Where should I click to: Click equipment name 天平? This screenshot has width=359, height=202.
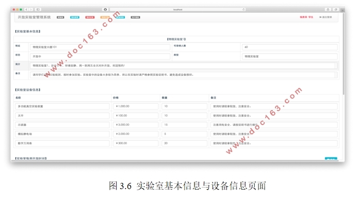(x=62, y=116)
